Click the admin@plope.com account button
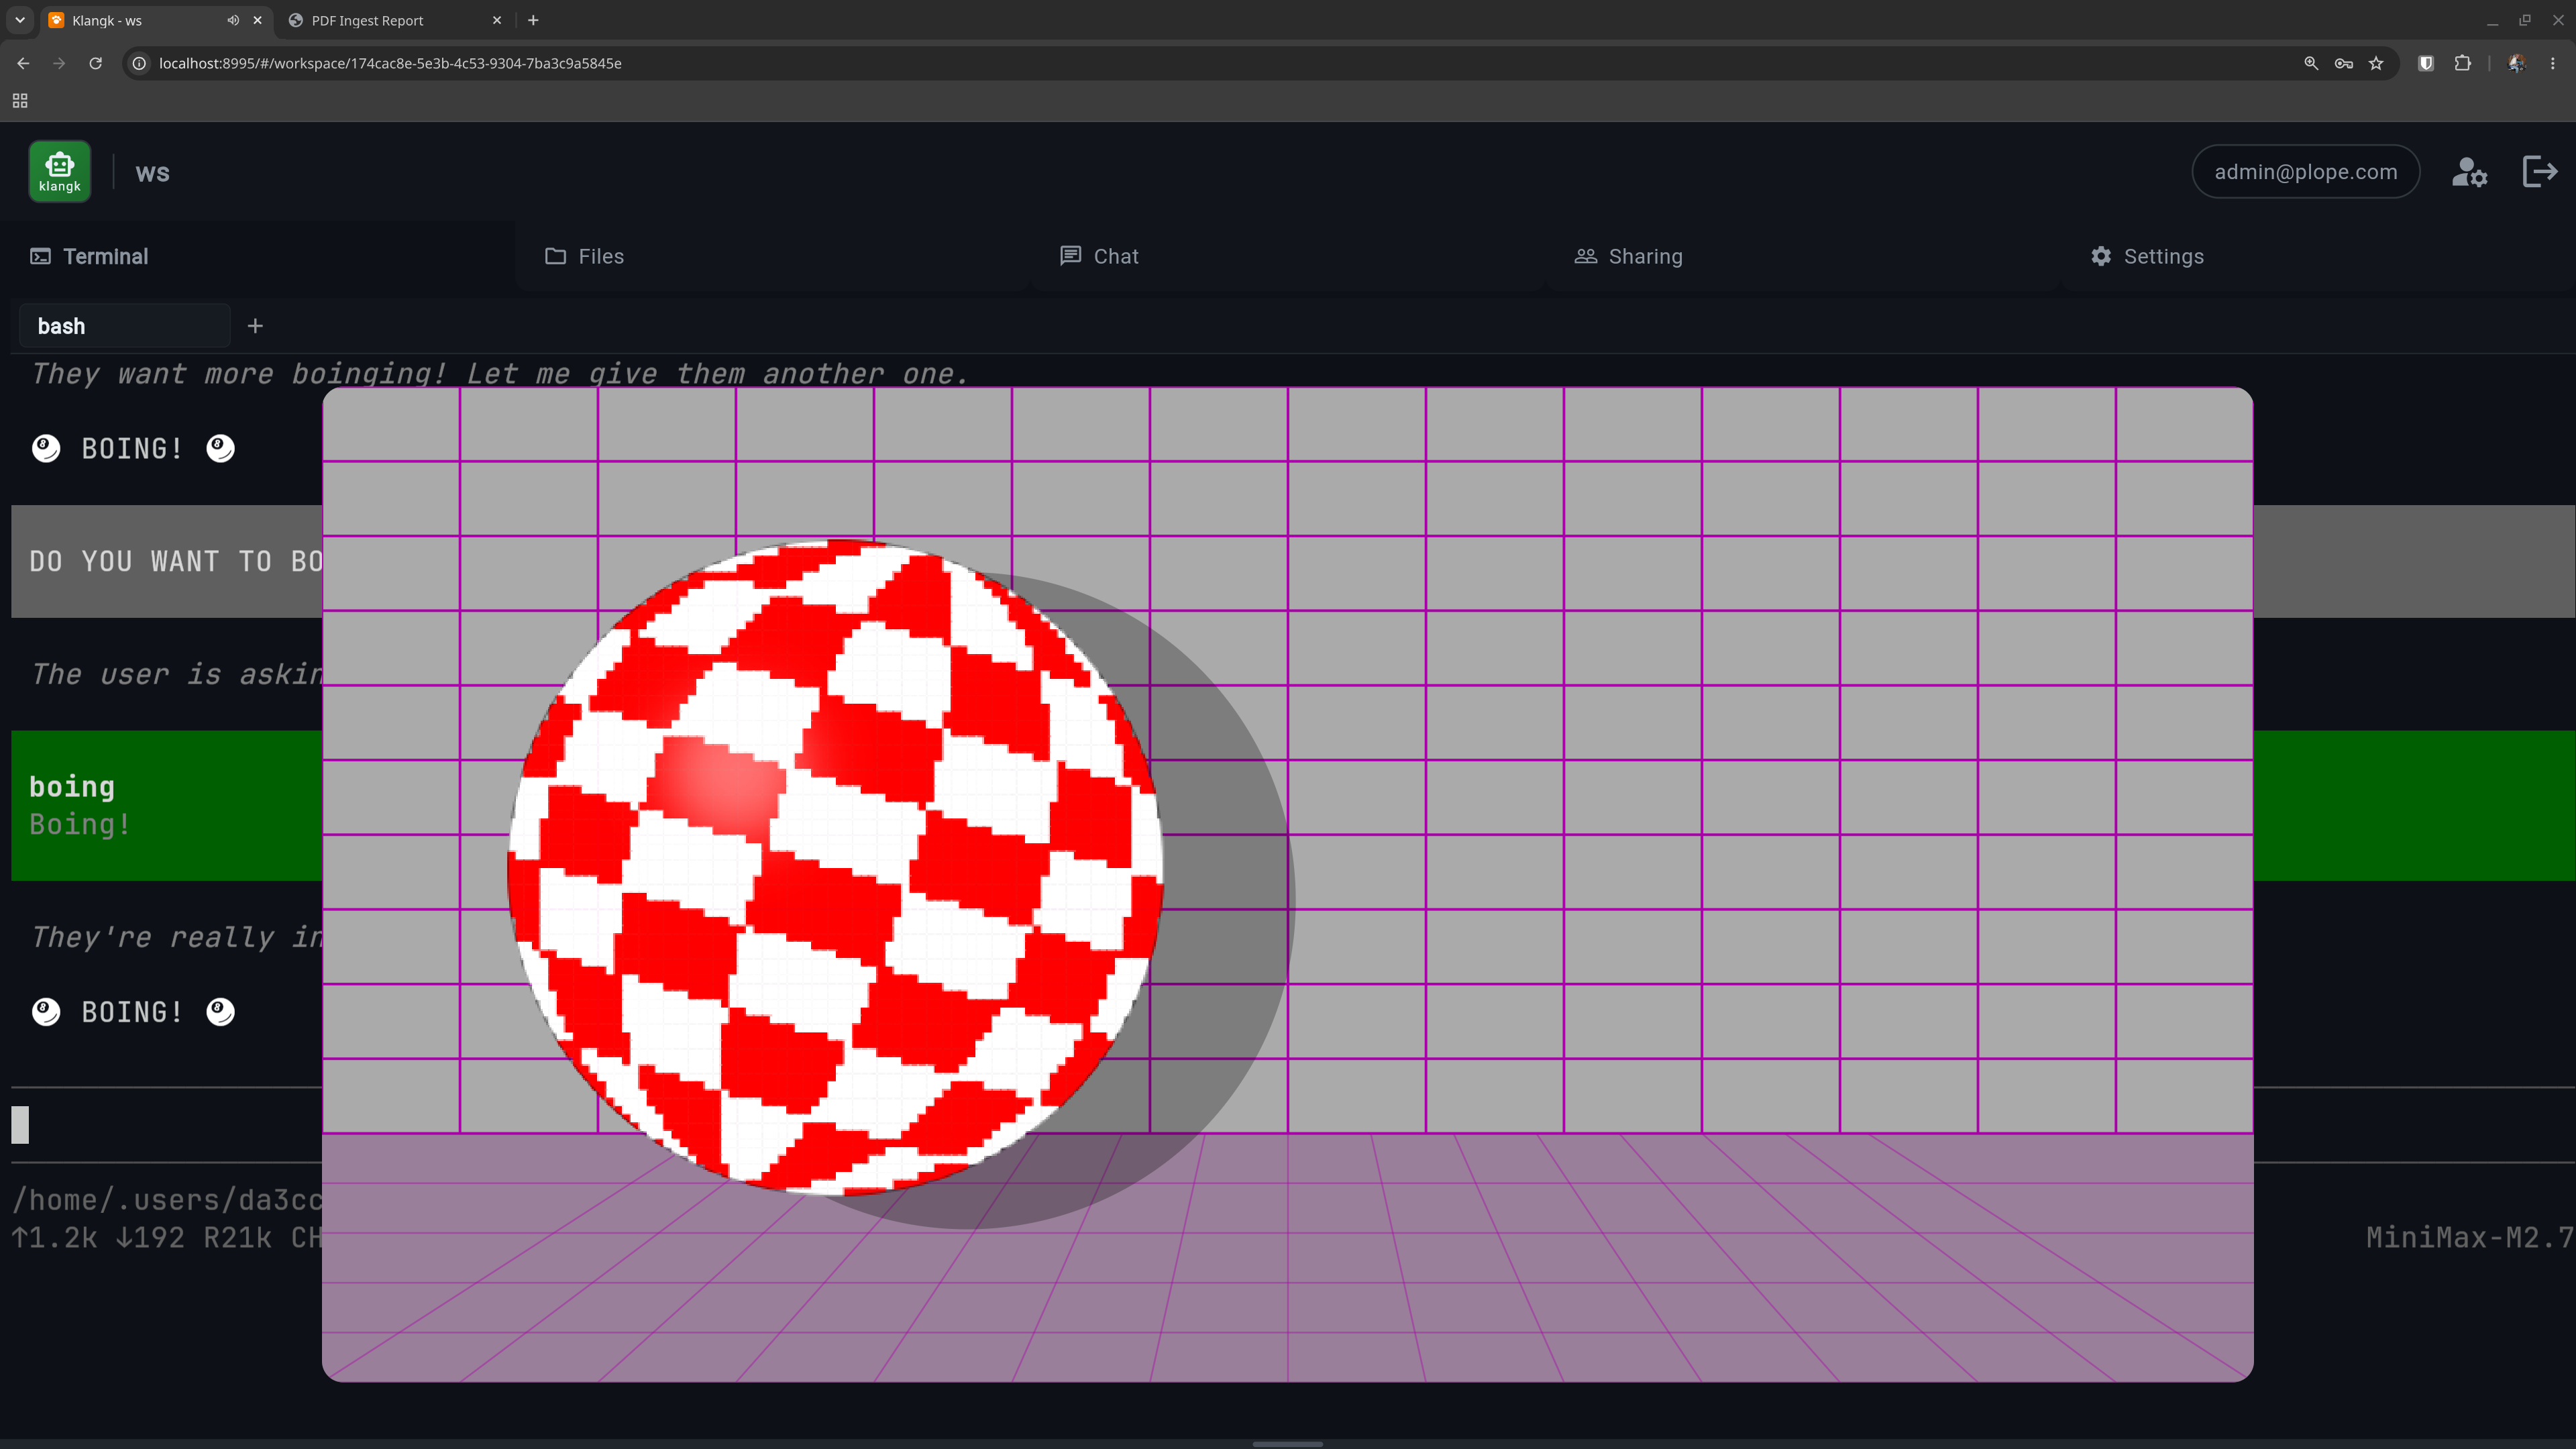 point(2305,172)
